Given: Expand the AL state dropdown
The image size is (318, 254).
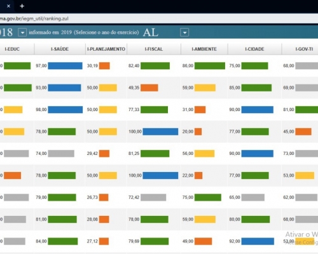Looking at the screenshot, I should pyautogui.click(x=184, y=32).
